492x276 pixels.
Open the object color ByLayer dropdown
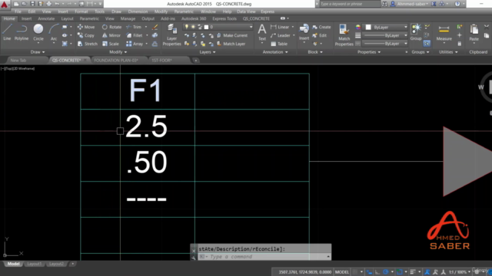385,28
